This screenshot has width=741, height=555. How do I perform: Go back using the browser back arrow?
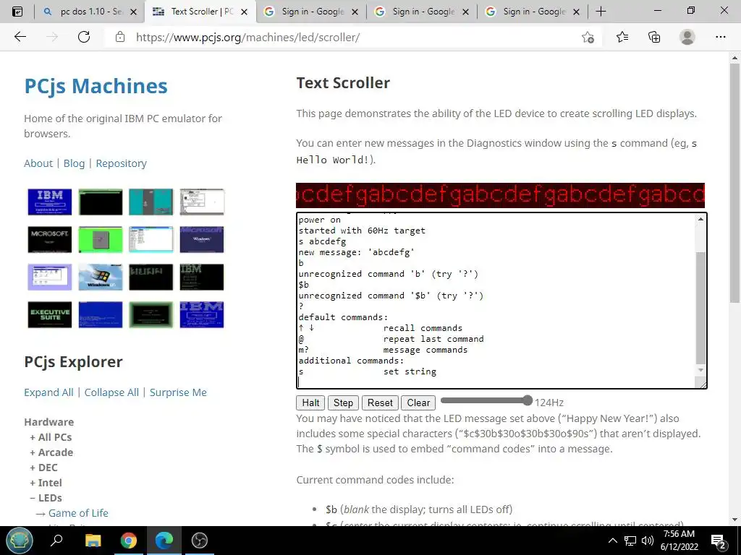(20, 37)
